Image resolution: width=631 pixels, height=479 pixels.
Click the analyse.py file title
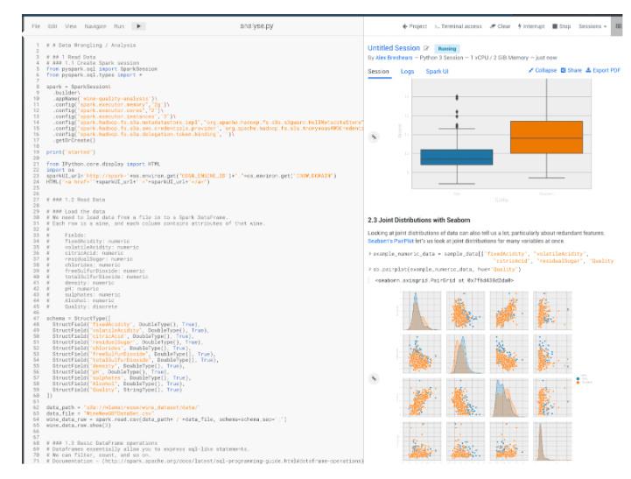pos(256,26)
